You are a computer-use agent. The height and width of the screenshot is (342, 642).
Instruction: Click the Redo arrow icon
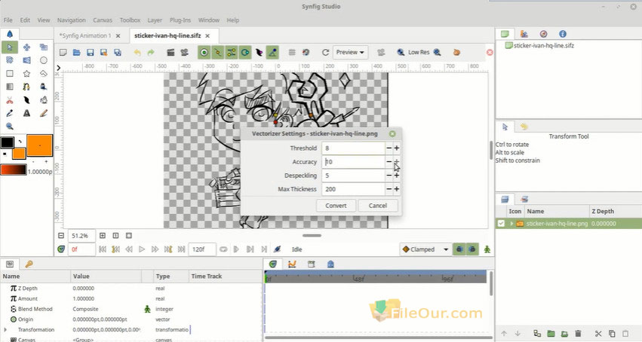151,52
